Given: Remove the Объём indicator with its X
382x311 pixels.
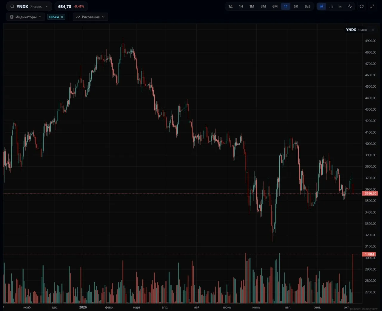Looking at the screenshot, I should (x=62, y=17).
